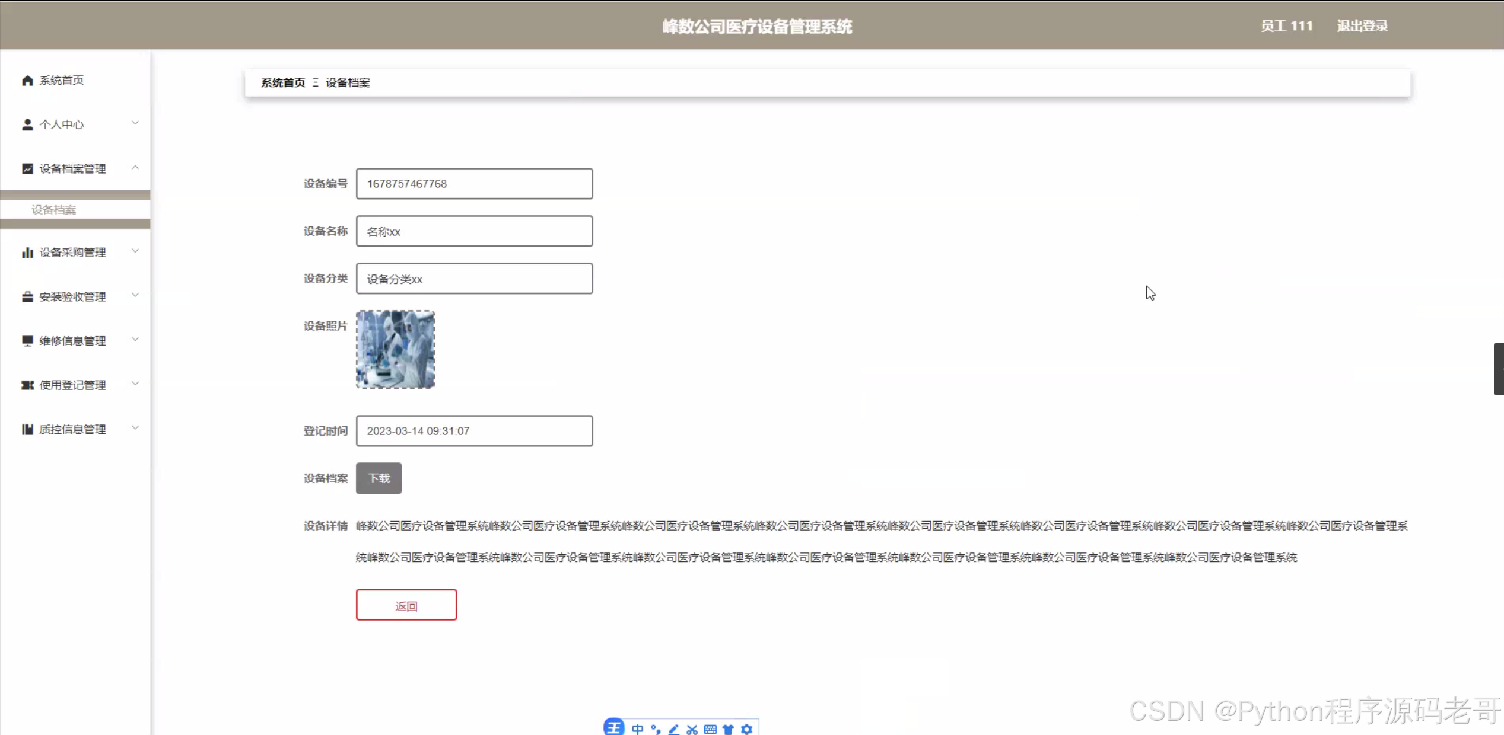
Task: Click the briefcase icon for 安装验收管理
Action: 27,297
